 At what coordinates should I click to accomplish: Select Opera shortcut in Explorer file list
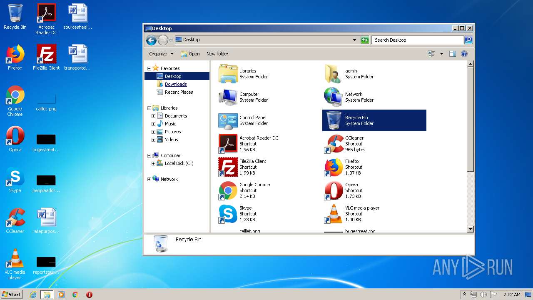[x=334, y=190]
